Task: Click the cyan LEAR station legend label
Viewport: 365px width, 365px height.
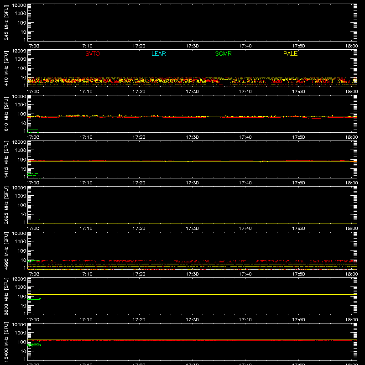Action: (158, 53)
